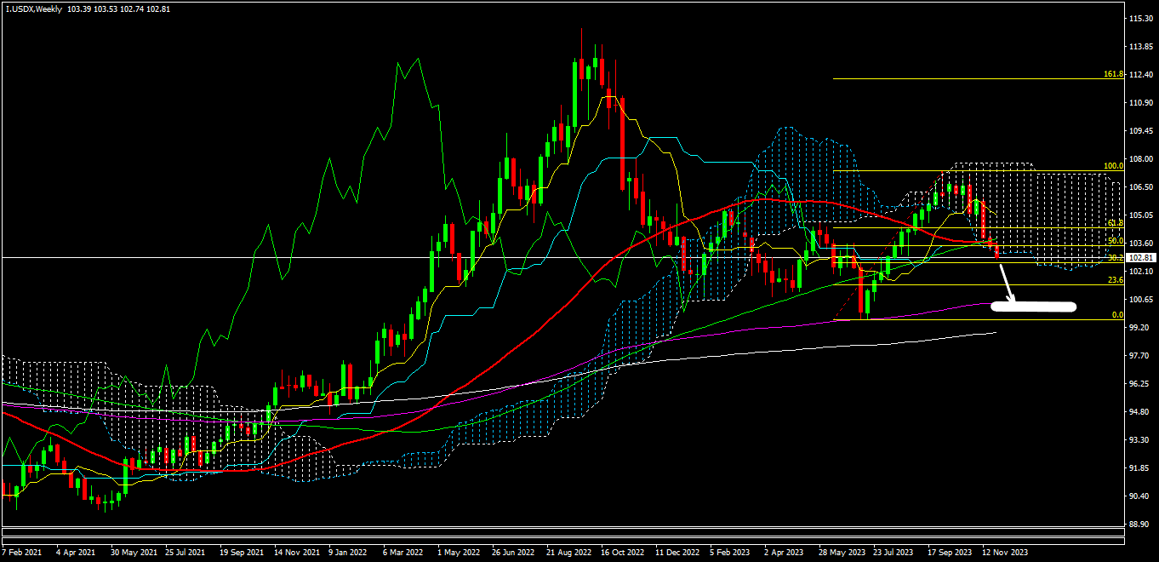Click the 115.30 price scale label
This screenshot has width=1159, height=562.
click(1139, 19)
